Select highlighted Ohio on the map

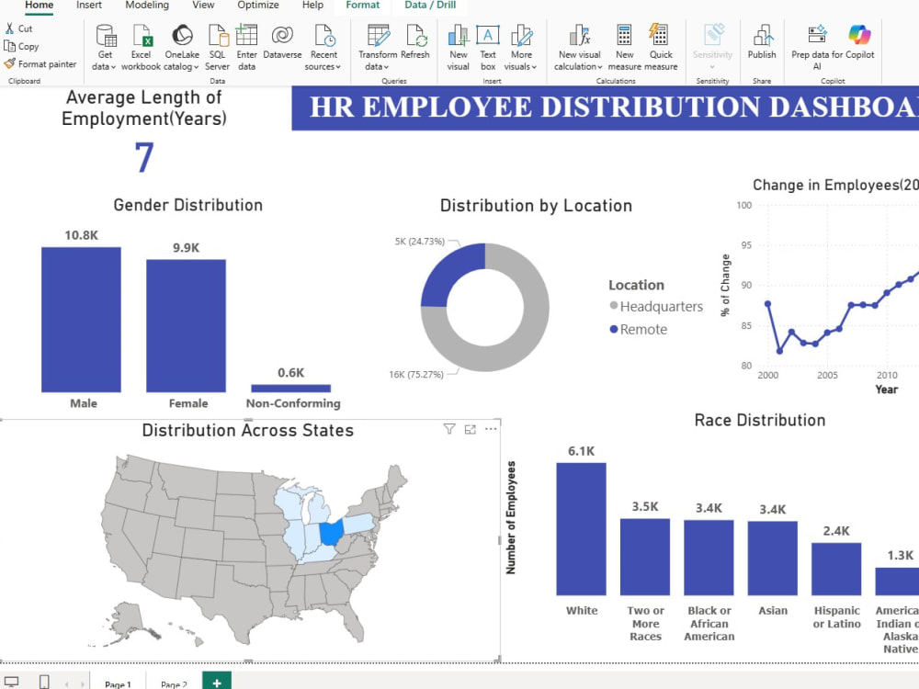[331, 532]
